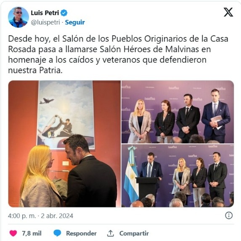Open the 7,8 mil likes count
241x241 pixels.
tap(32, 233)
